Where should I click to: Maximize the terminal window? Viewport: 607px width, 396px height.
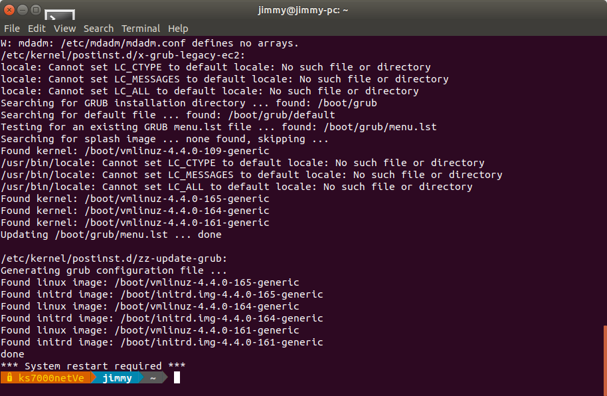36,10
